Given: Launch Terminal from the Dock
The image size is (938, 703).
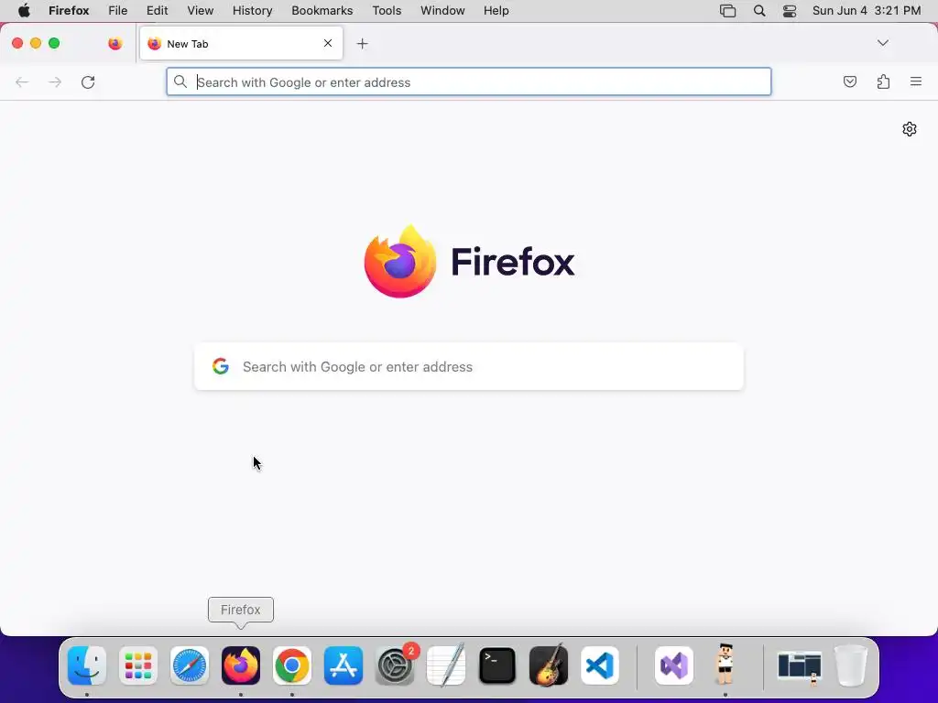Looking at the screenshot, I should coord(497,665).
